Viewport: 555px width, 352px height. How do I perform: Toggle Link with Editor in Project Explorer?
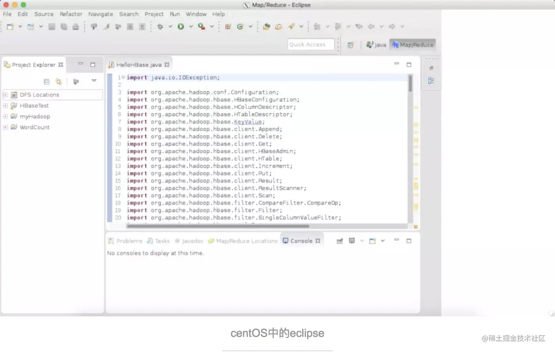(59, 82)
